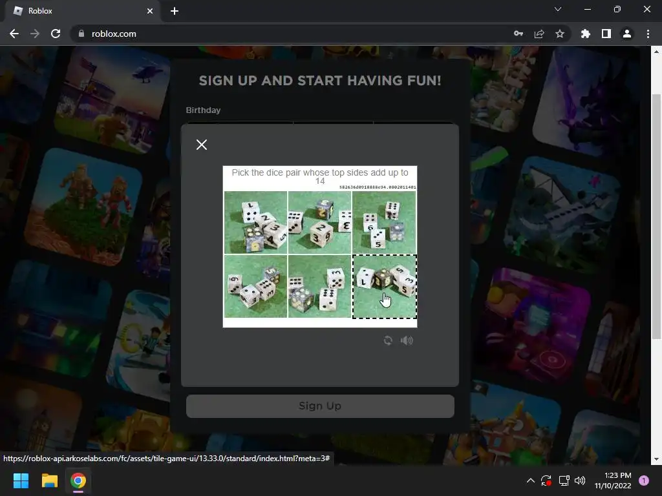Open the Chrome three-dot menu
Viewport: 662px width, 496px height.
coord(648,34)
